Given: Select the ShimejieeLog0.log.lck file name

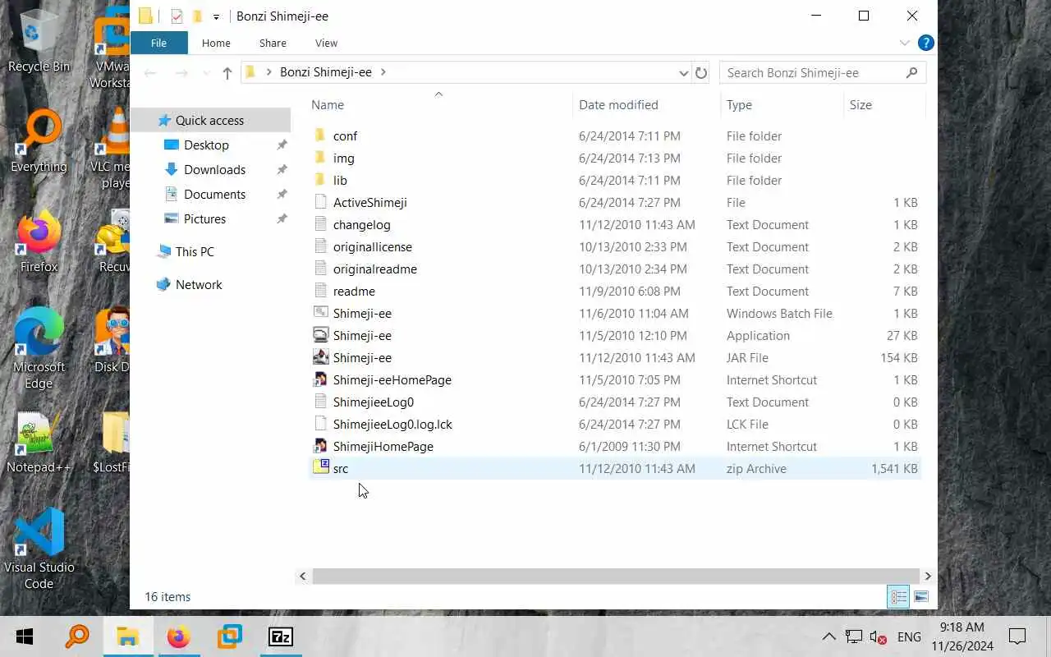Looking at the screenshot, I should click(x=392, y=424).
